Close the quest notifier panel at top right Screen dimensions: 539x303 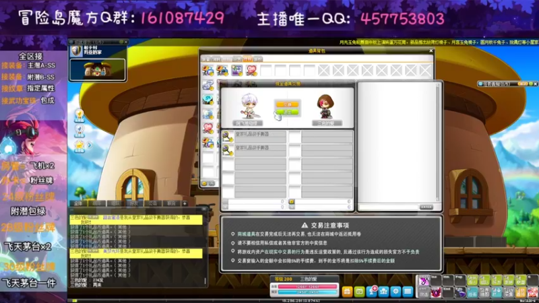click(535, 83)
